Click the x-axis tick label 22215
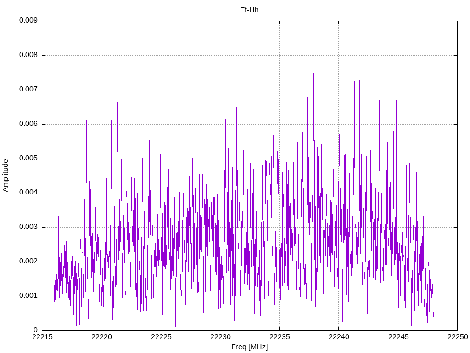470x353 pixels. (x=42, y=337)
